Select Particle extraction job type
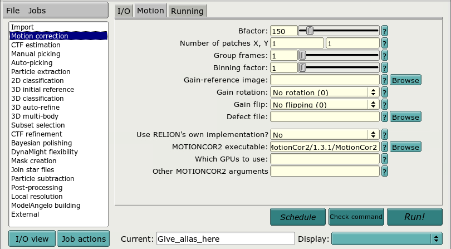451x249 pixels. point(58,72)
